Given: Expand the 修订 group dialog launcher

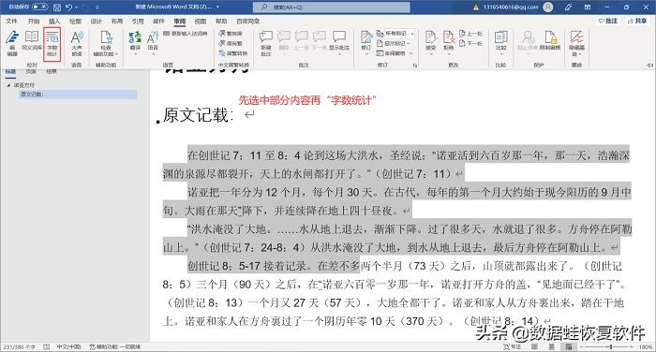Looking at the screenshot, I should 415,66.
